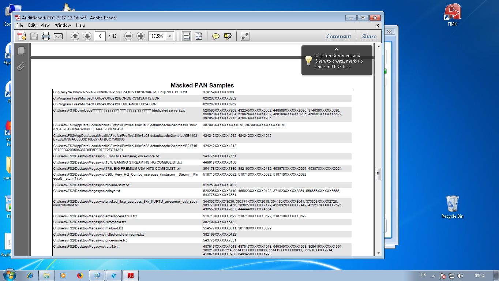
Task: Go to previous page with up arrow
Action: click(x=75, y=36)
